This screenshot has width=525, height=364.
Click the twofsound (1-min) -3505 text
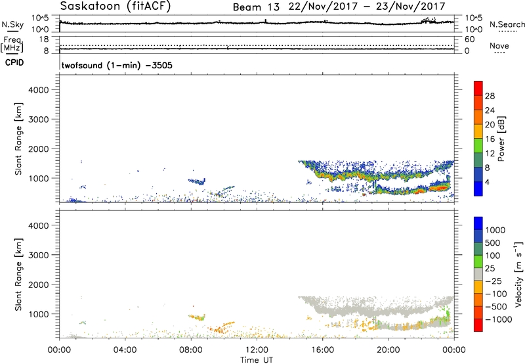pos(117,65)
